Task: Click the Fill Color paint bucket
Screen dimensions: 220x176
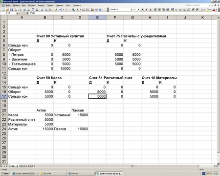Action: (208, 10)
